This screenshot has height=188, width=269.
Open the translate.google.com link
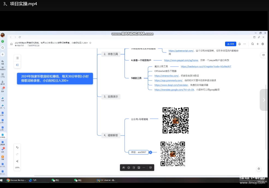click(174, 89)
